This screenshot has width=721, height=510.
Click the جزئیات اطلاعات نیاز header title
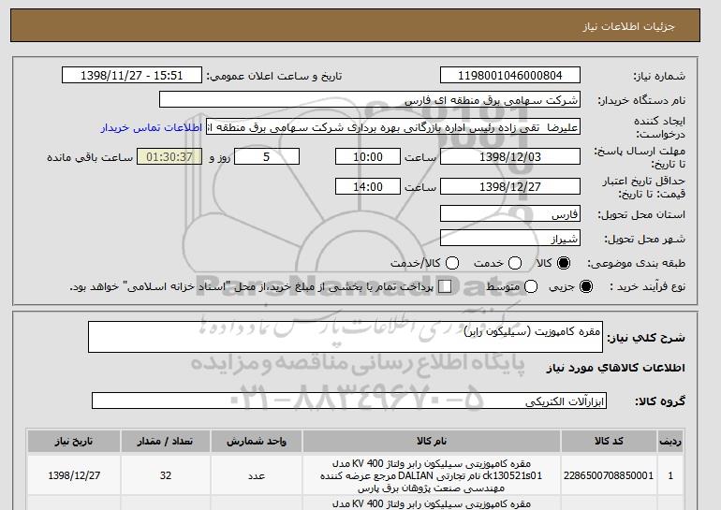pos(628,26)
